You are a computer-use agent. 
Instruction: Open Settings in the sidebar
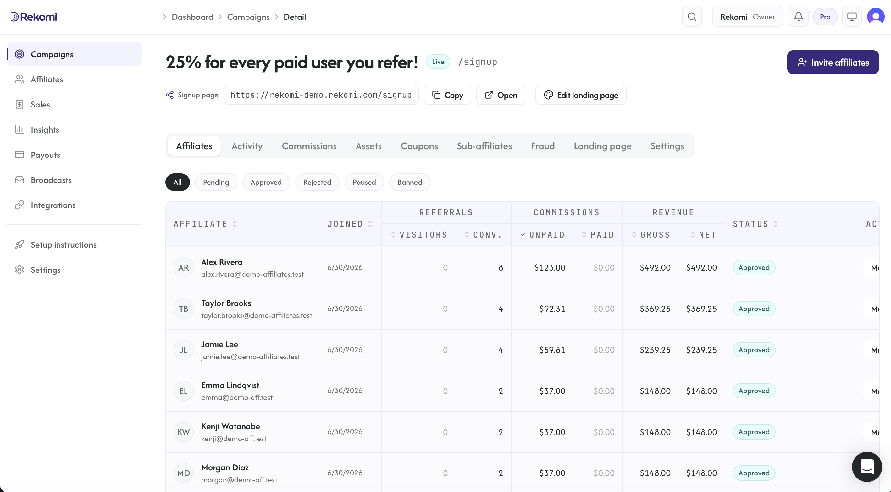click(x=75, y=270)
